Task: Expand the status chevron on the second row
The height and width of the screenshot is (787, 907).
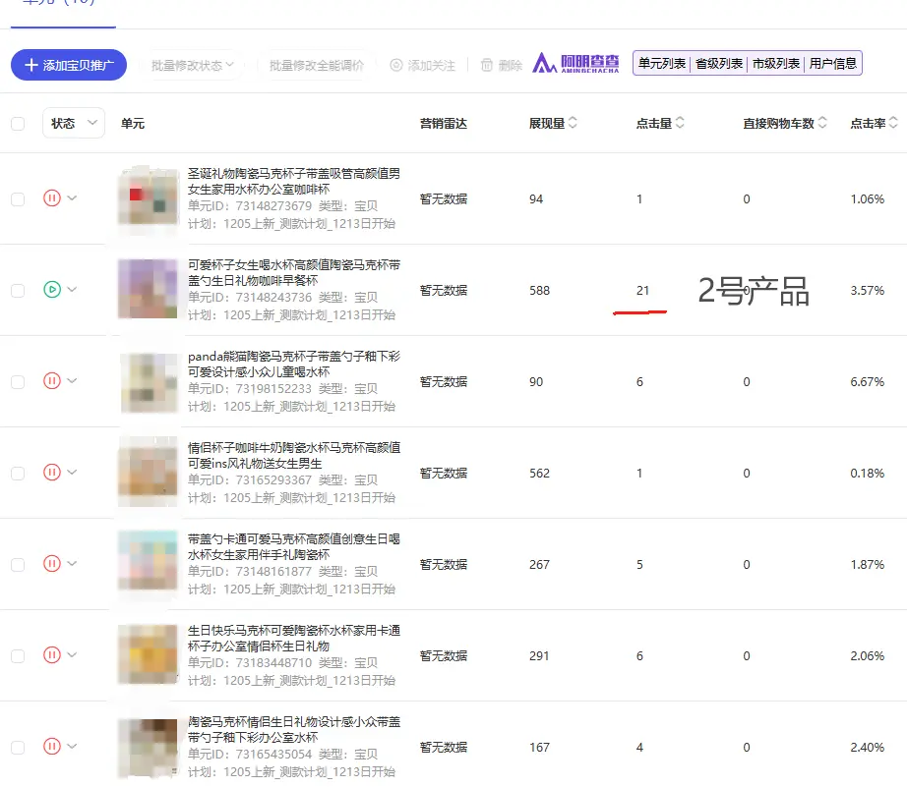Action: tap(73, 289)
